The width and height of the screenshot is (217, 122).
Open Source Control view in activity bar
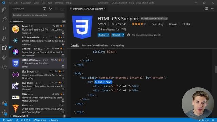point(4,29)
